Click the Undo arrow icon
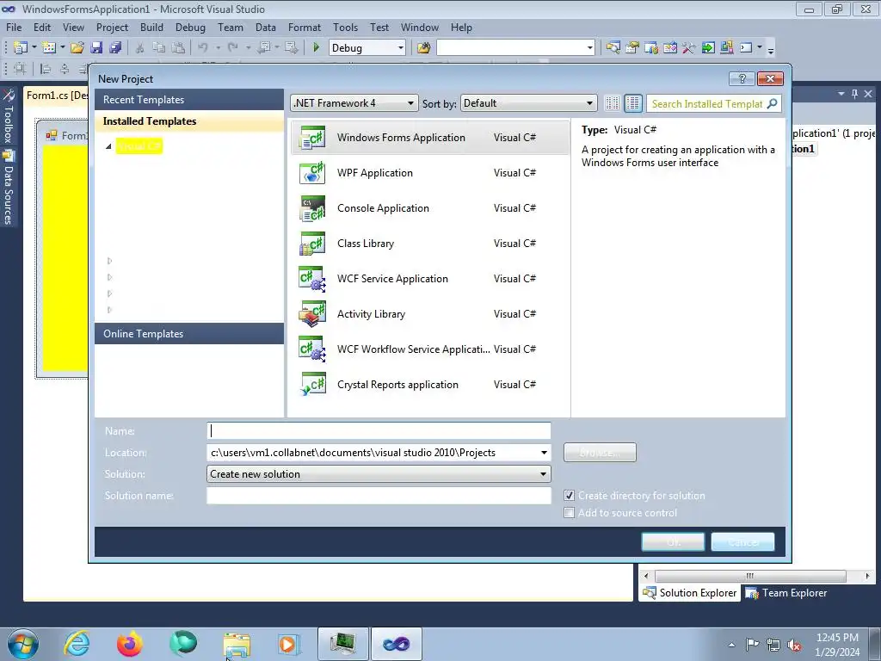 [203, 48]
